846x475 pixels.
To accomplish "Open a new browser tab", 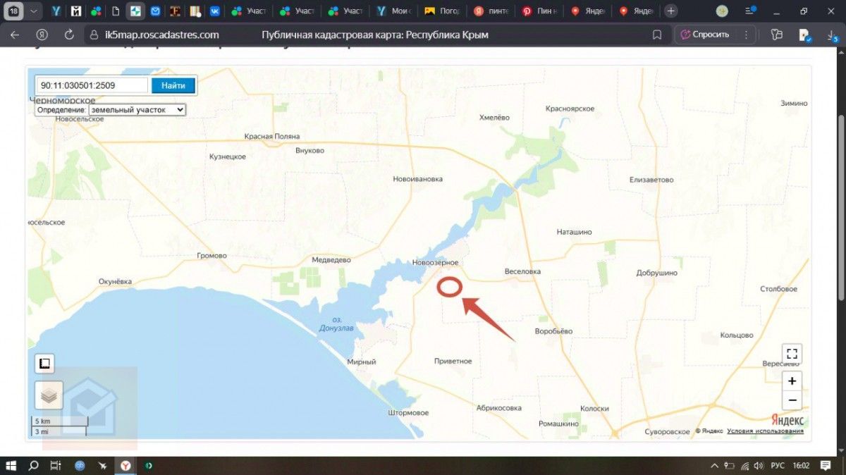I will coord(671,11).
